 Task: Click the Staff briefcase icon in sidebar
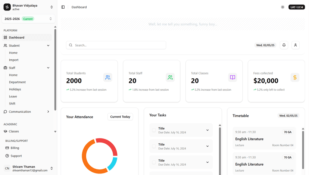(x=5, y=68)
